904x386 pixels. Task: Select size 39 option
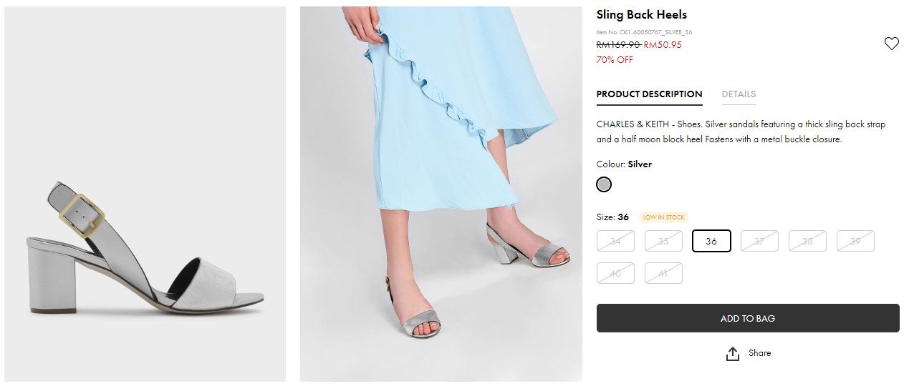[x=855, y=241]
